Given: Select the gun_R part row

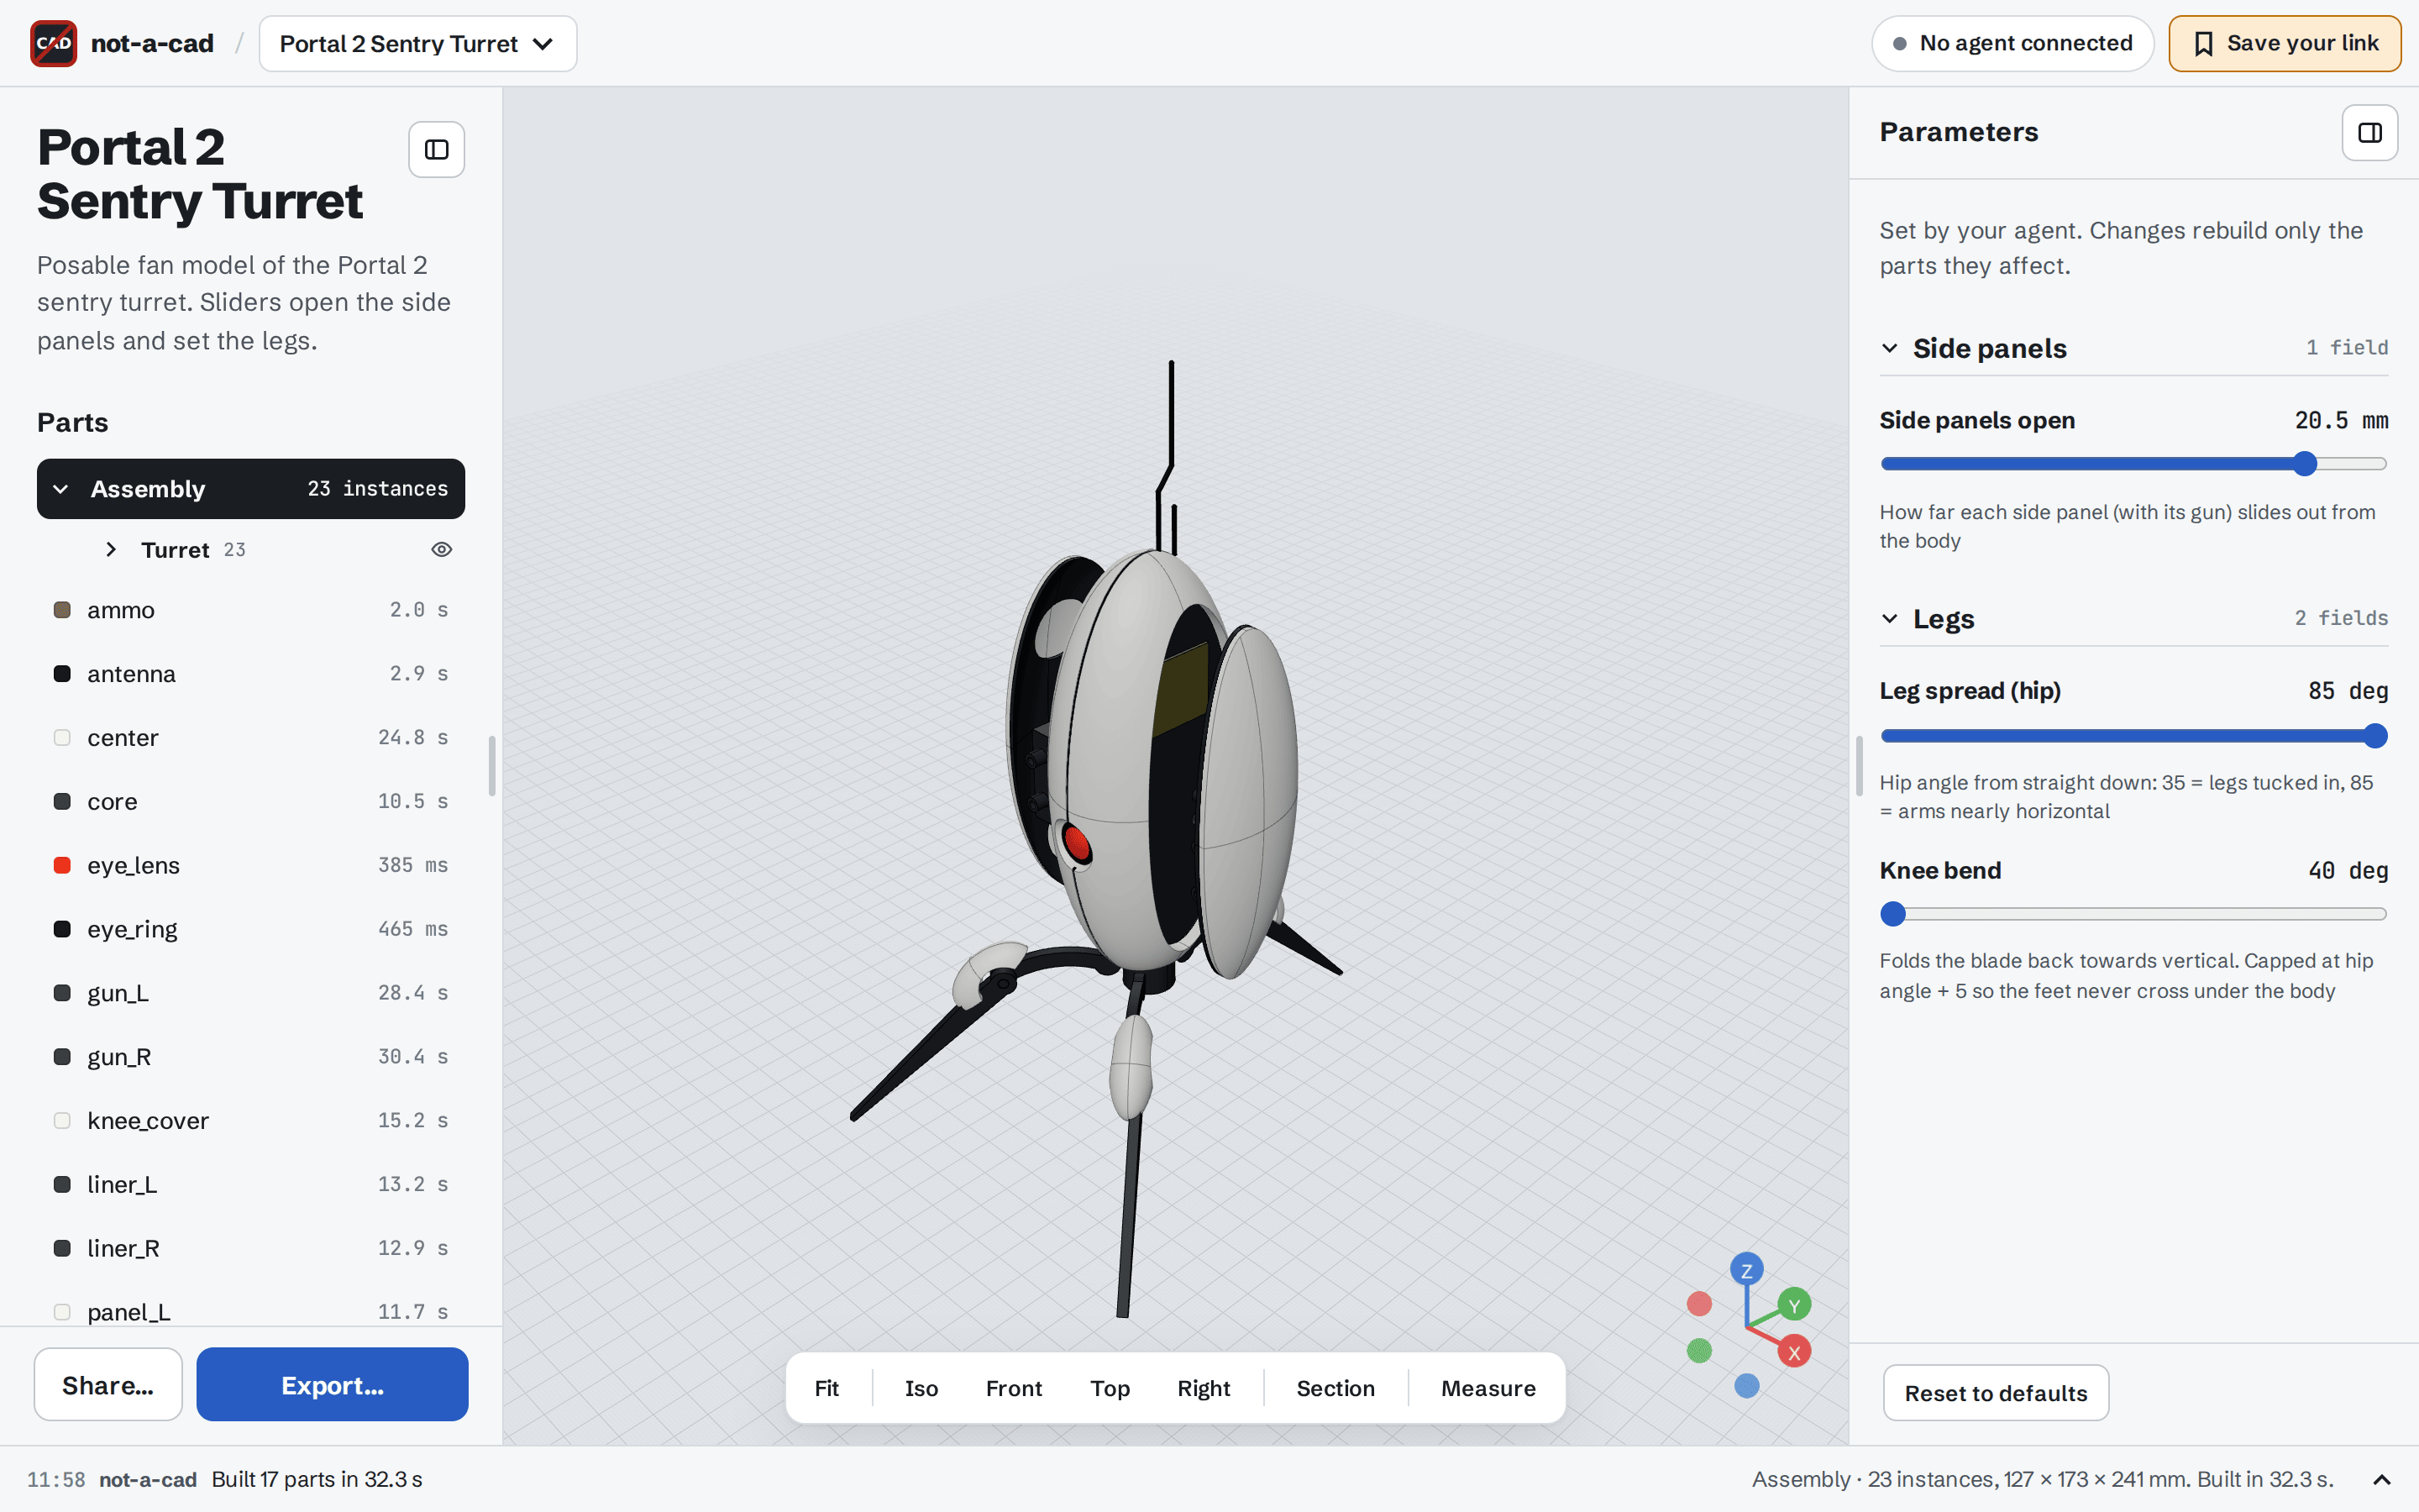Looking at the screenshot, I should (251, 1057).
